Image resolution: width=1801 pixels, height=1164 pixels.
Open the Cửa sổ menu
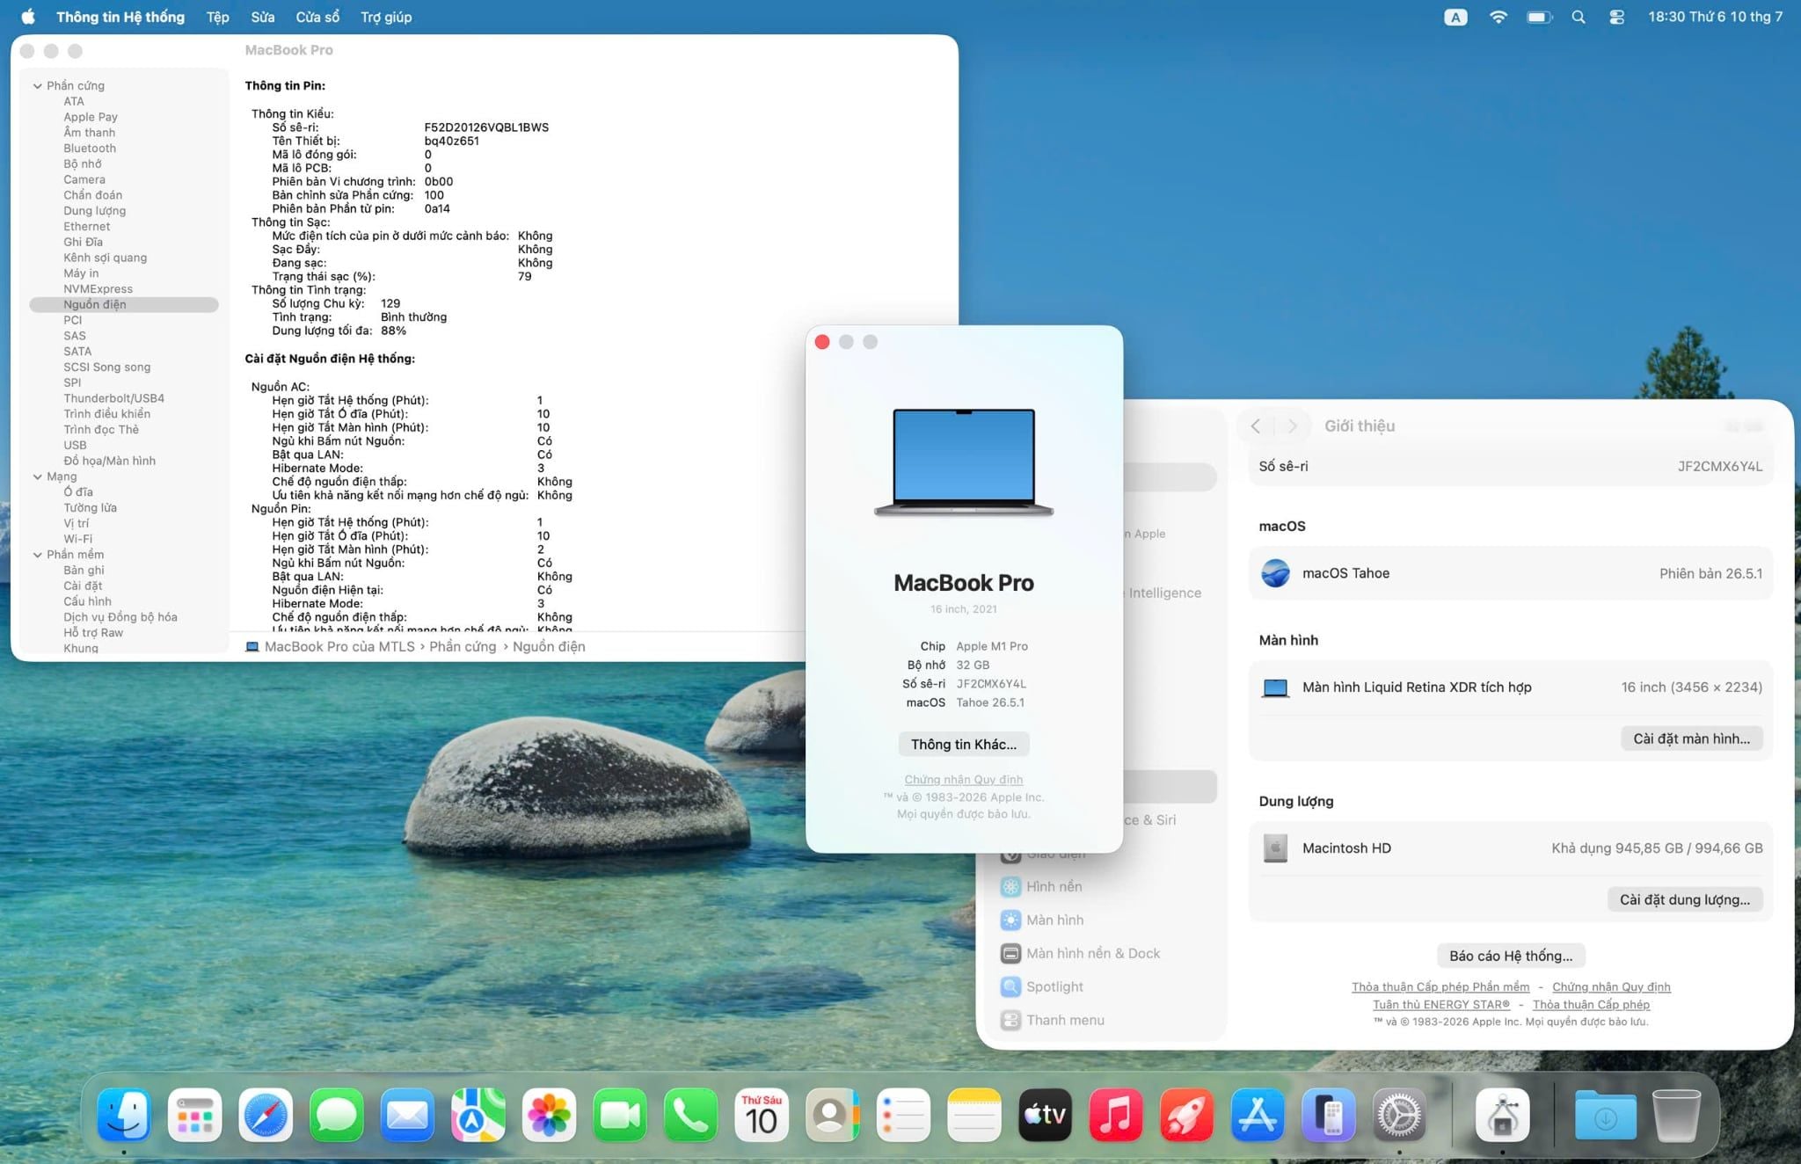pyautogui.click(x=317, y=17)
